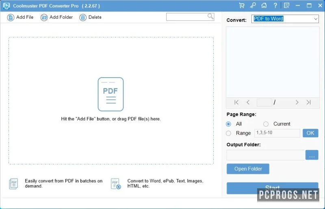Open help question mark icon
This screenshot has width=325, height=209.
pos(275,6)
